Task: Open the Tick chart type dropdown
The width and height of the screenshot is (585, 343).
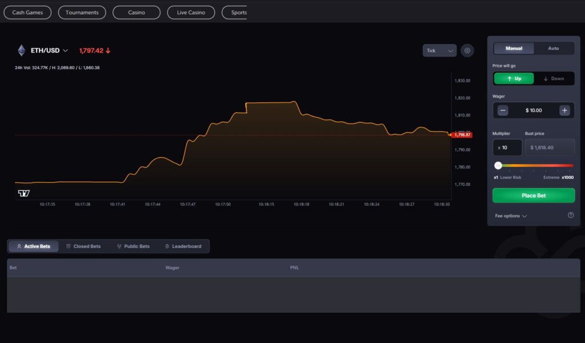Action: (439, 50)
